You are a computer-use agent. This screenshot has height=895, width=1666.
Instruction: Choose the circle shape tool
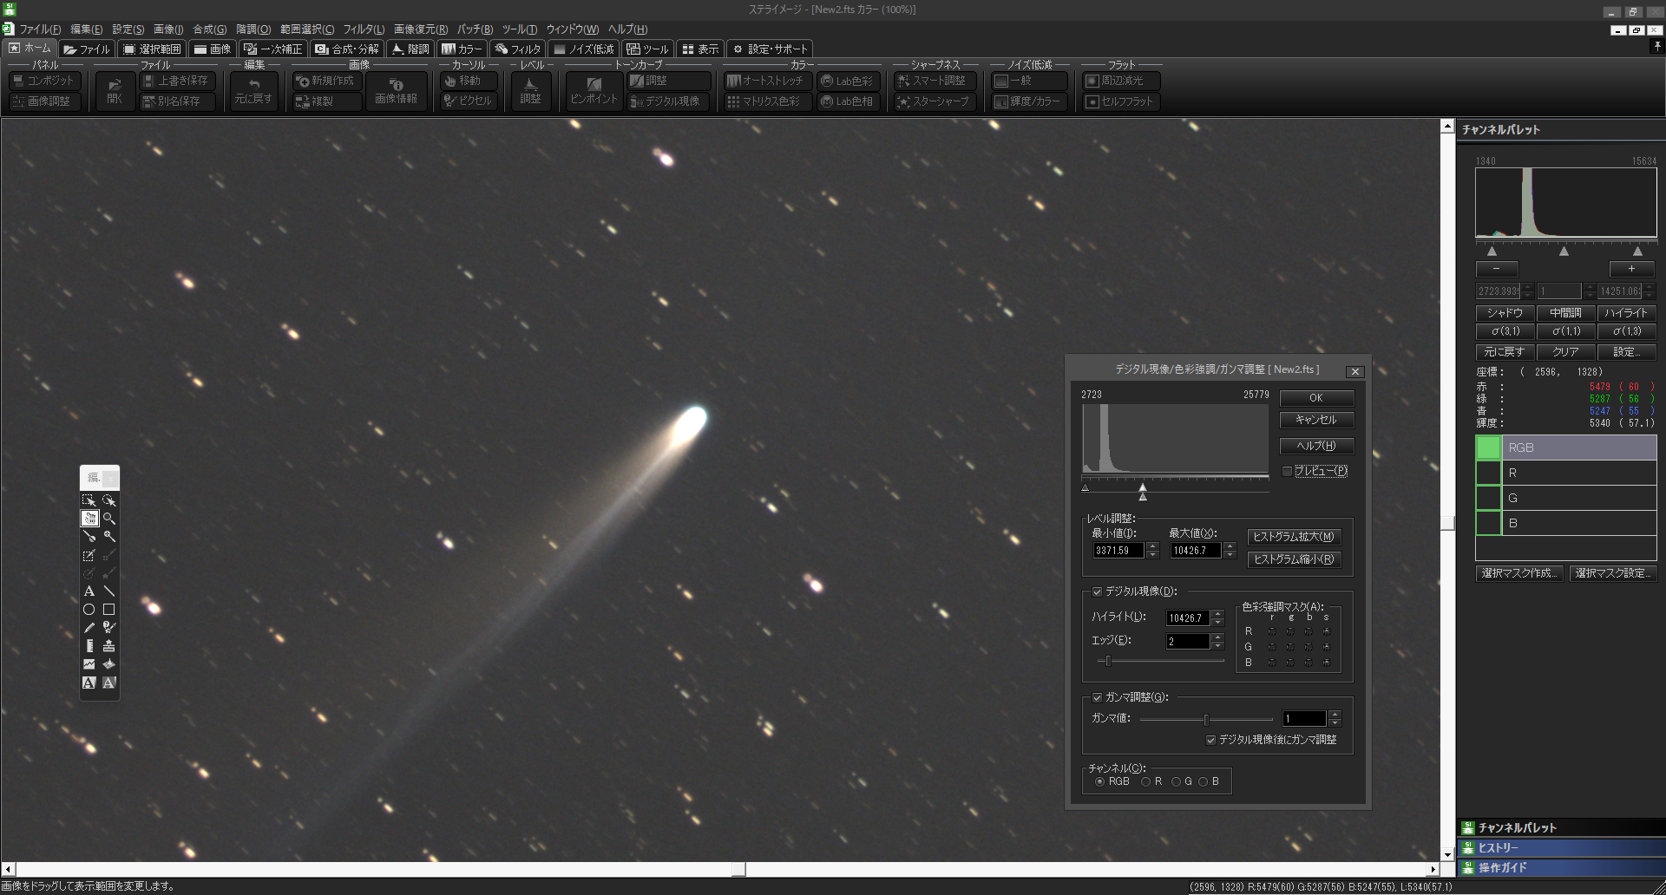click(89, 610)
